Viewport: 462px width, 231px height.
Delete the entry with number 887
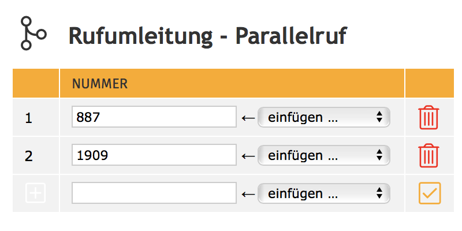tap(429, 117)
